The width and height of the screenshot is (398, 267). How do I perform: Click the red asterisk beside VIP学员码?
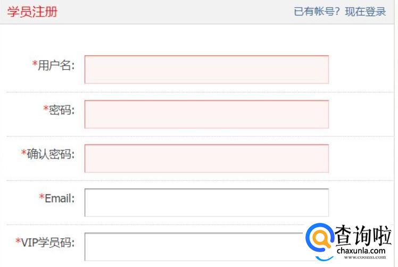[x=18, y=242]
